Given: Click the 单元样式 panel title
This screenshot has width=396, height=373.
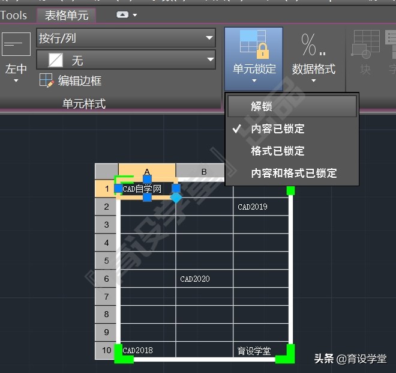Looking at the screenshot, I should click(x=84, y=104).
